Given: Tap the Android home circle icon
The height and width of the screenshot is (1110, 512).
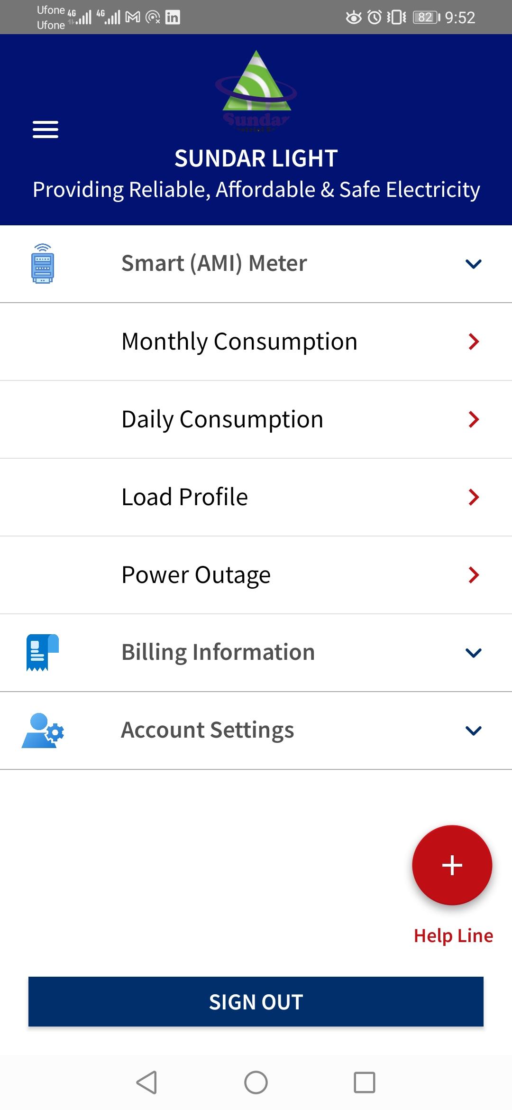Looking at the screenshot, I should pyautogui.click(x=256, y=1082).
